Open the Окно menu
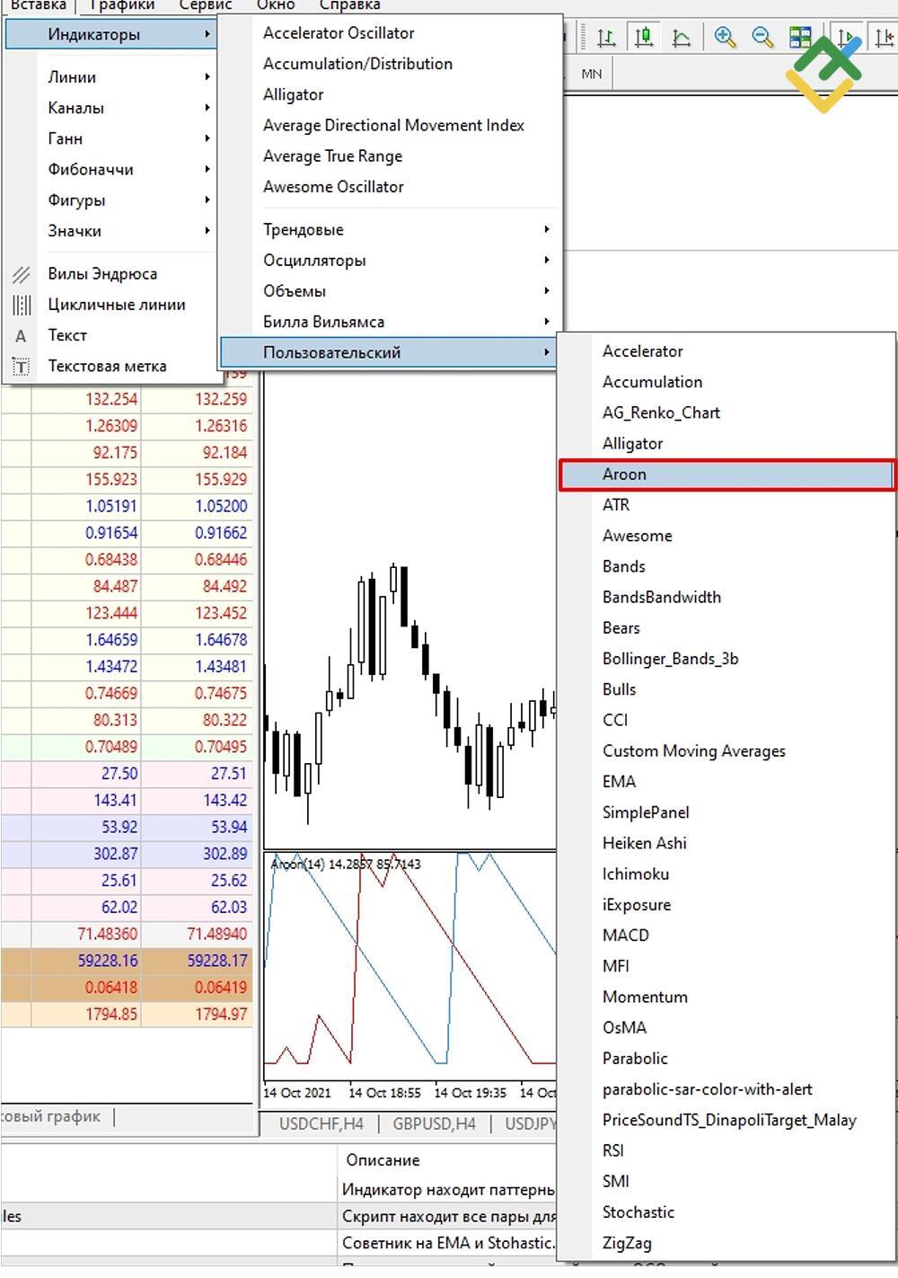Screen dimensions: 898x1278 [x=276, y=5]
